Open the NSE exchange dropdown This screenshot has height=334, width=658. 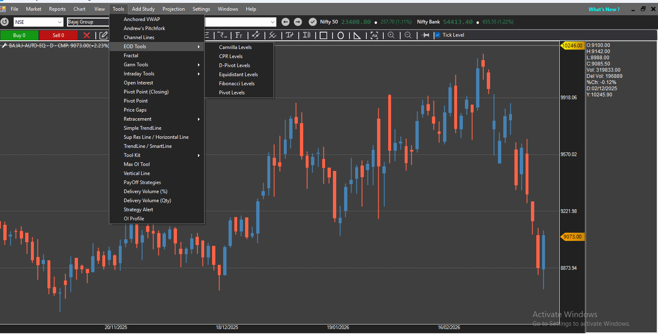pos(59,22)
